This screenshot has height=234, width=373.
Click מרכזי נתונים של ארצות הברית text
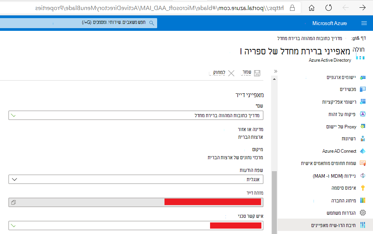235,158
